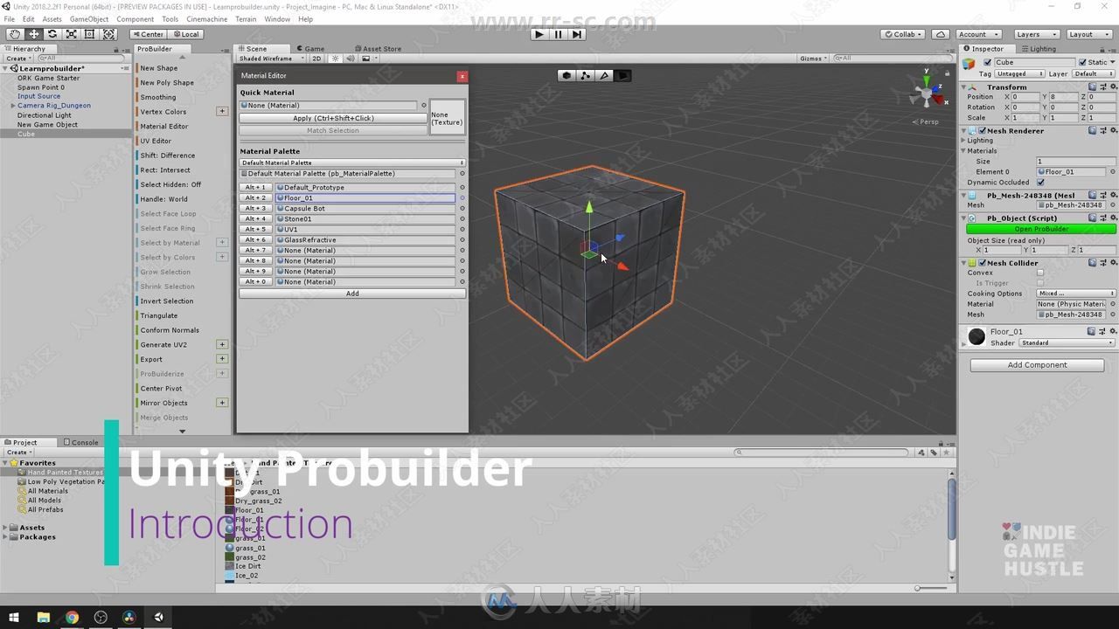Switch to the Game tab

pos(310,49)
